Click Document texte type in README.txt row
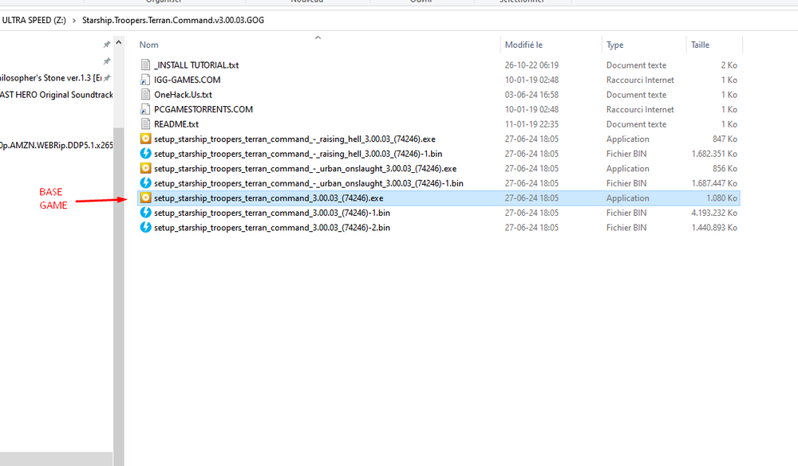798x466 pixels. [x=636, y=124]
